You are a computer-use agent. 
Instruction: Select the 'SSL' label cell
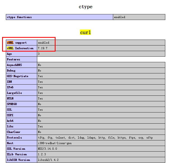coord(22,110)
